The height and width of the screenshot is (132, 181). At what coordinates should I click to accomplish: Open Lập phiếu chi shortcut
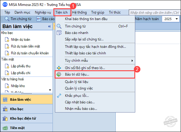pos(21,73)
